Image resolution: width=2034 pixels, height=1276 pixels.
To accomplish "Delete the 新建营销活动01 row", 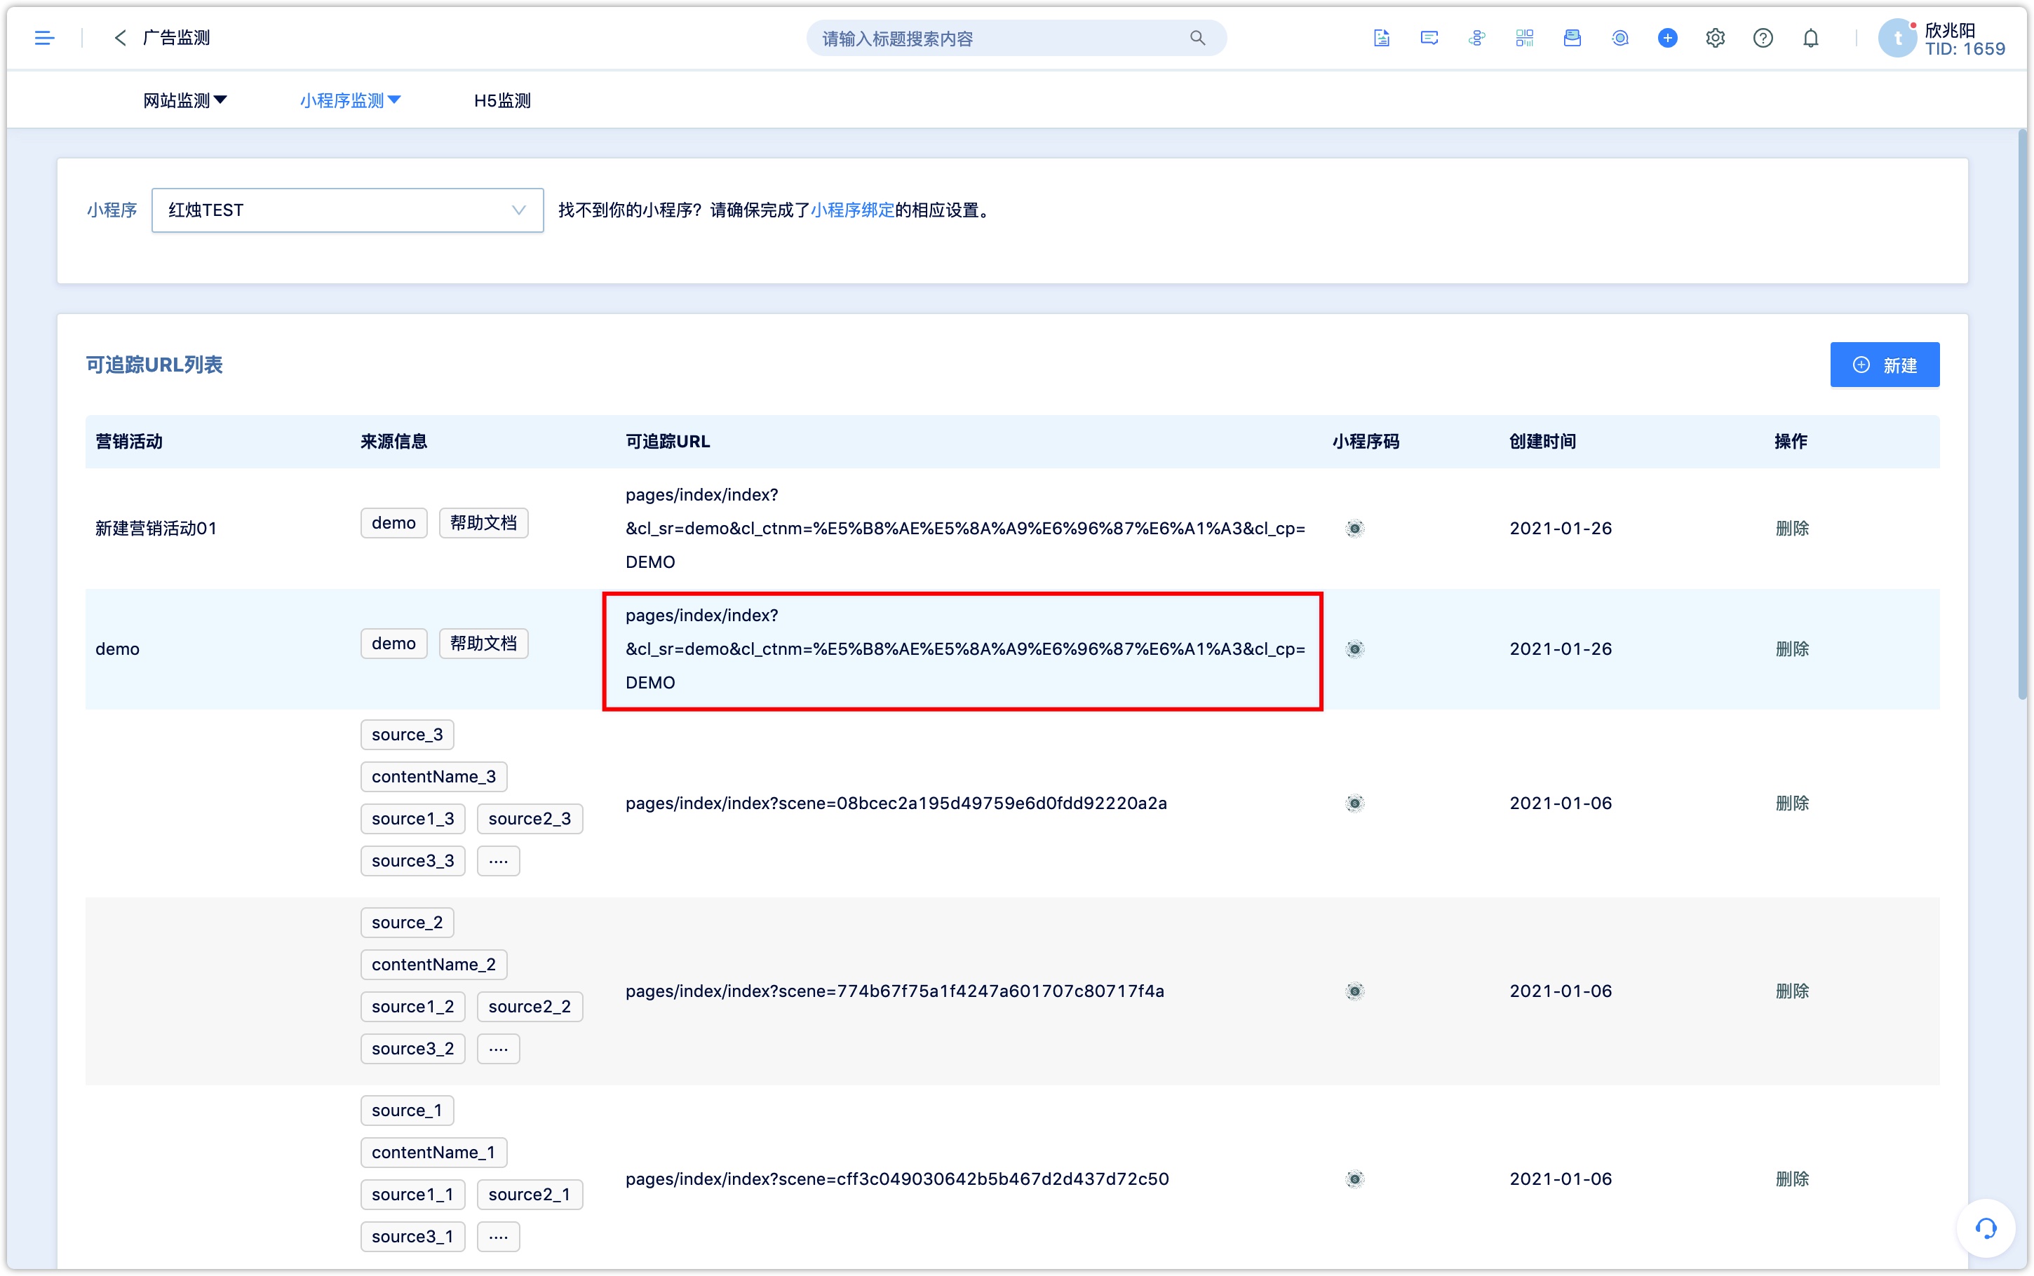I will (x=1792, y=529).
